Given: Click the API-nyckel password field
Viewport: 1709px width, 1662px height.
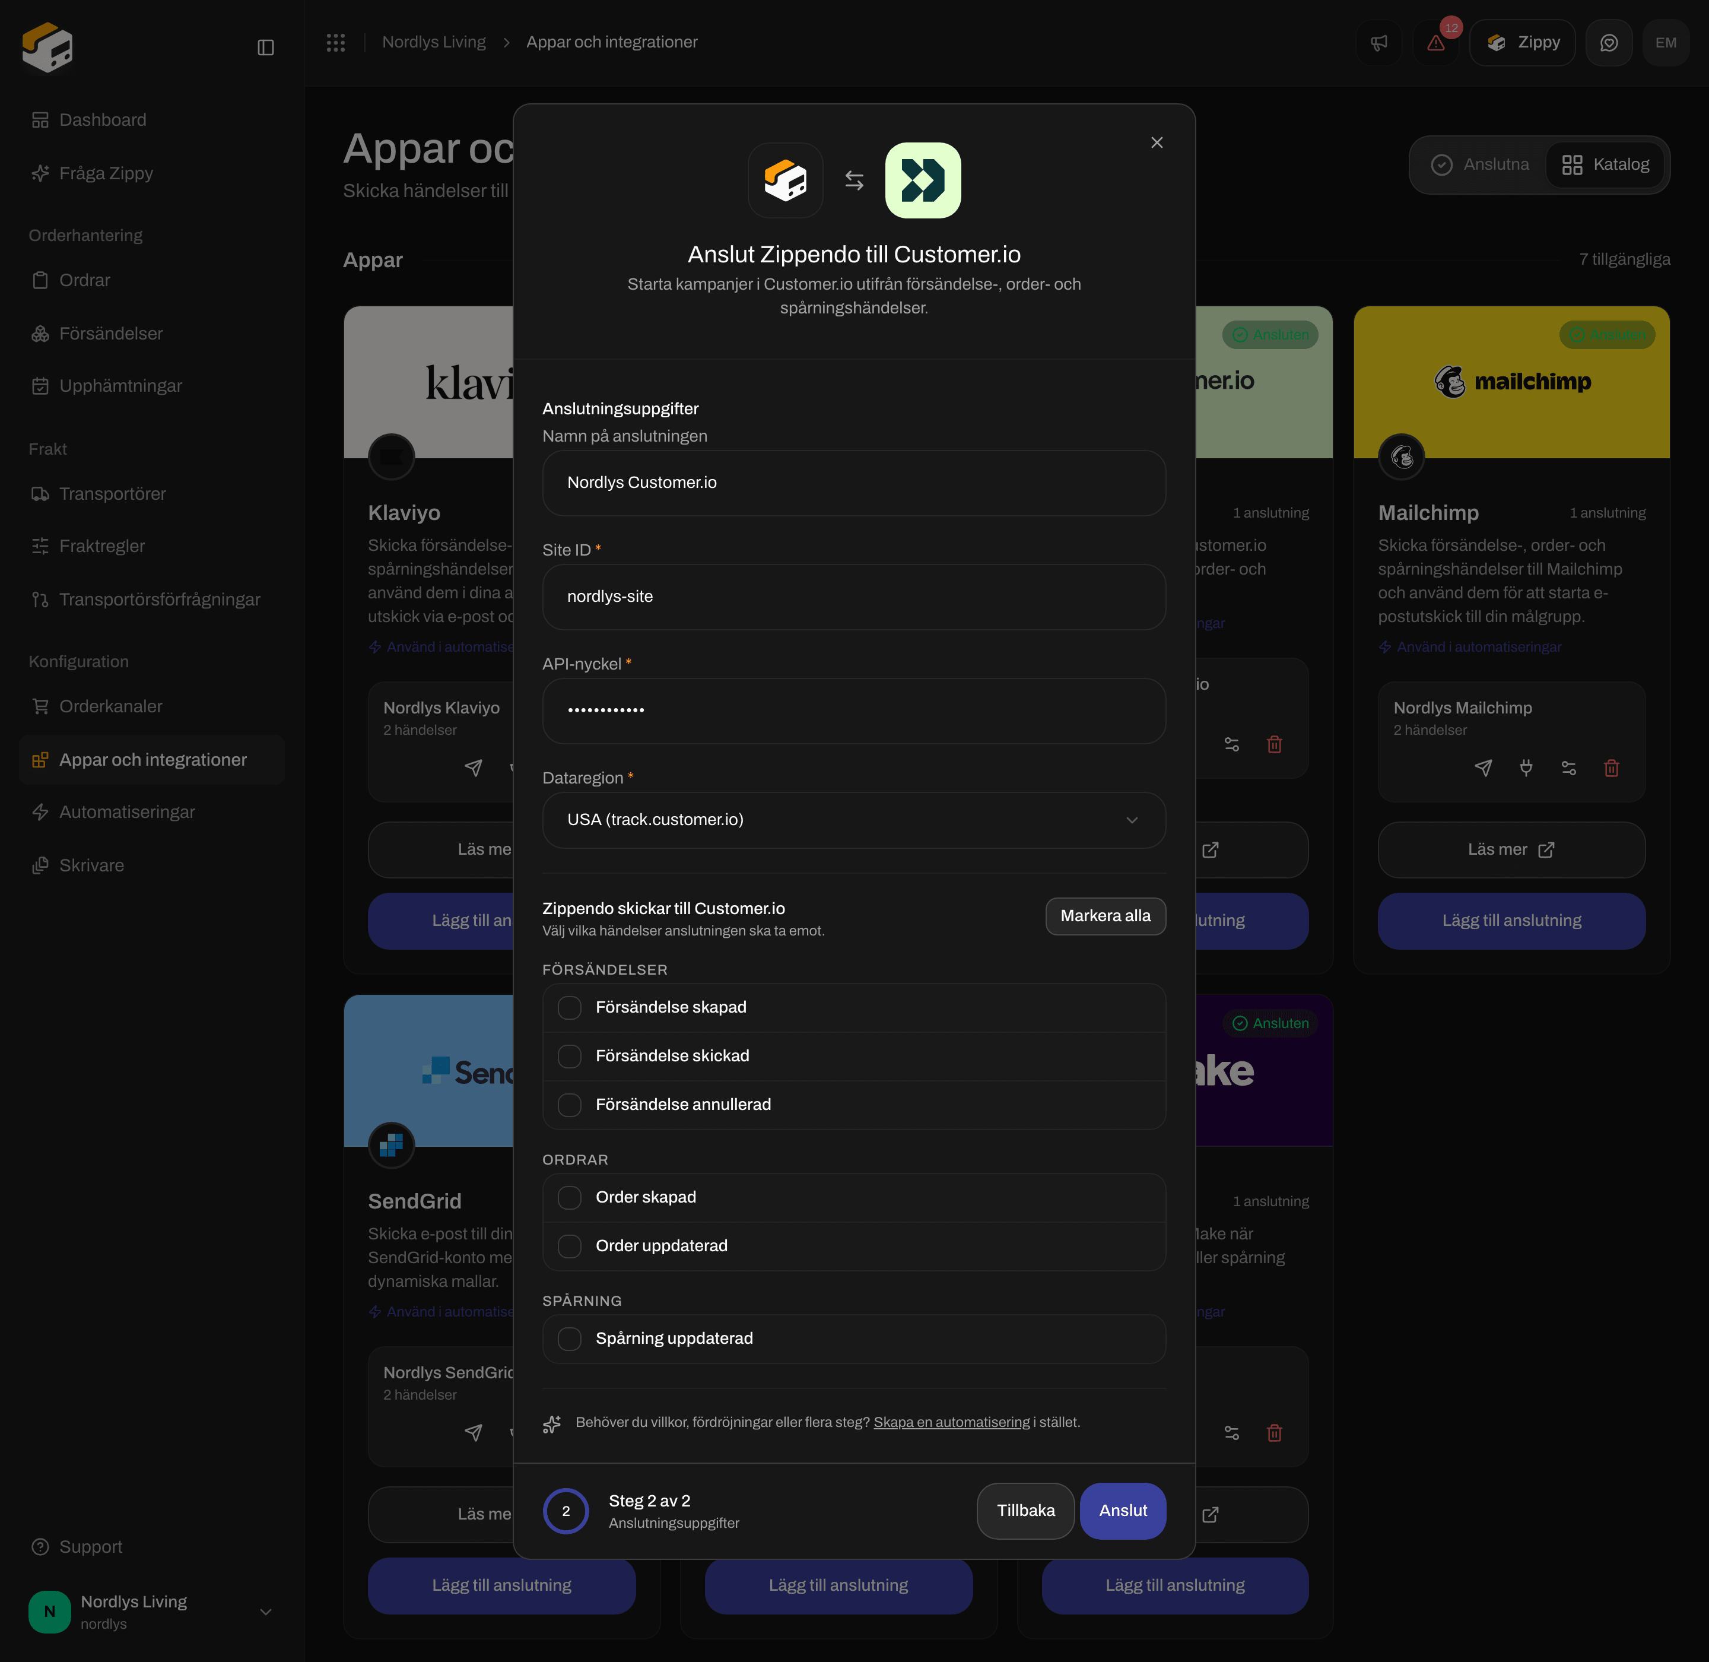Looking at the screenshot, I should coord(854,711).
